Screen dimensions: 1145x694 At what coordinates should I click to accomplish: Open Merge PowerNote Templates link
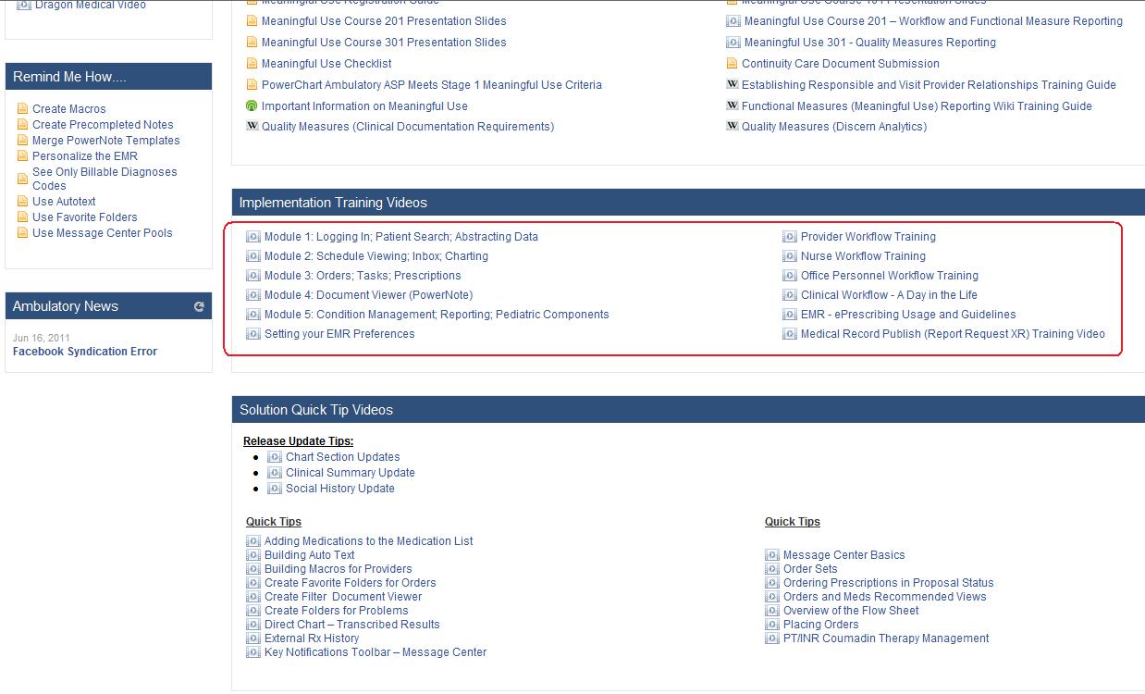(106, 141)
